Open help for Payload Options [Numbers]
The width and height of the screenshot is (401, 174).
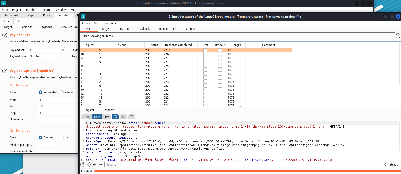coord(5,71)
